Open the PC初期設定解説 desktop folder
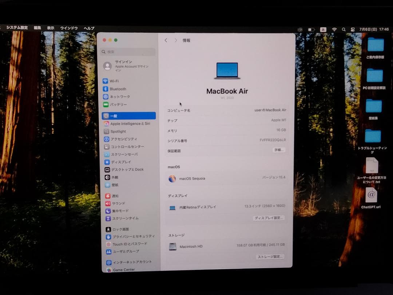 [374, 79]
